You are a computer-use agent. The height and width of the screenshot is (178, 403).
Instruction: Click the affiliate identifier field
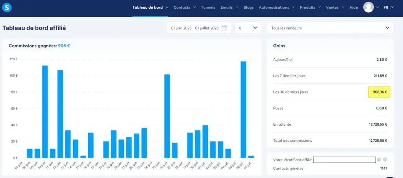click(345, 160)
